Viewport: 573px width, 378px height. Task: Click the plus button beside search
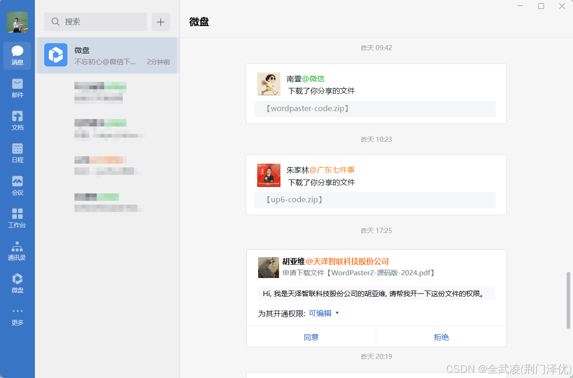click(161, 22)
